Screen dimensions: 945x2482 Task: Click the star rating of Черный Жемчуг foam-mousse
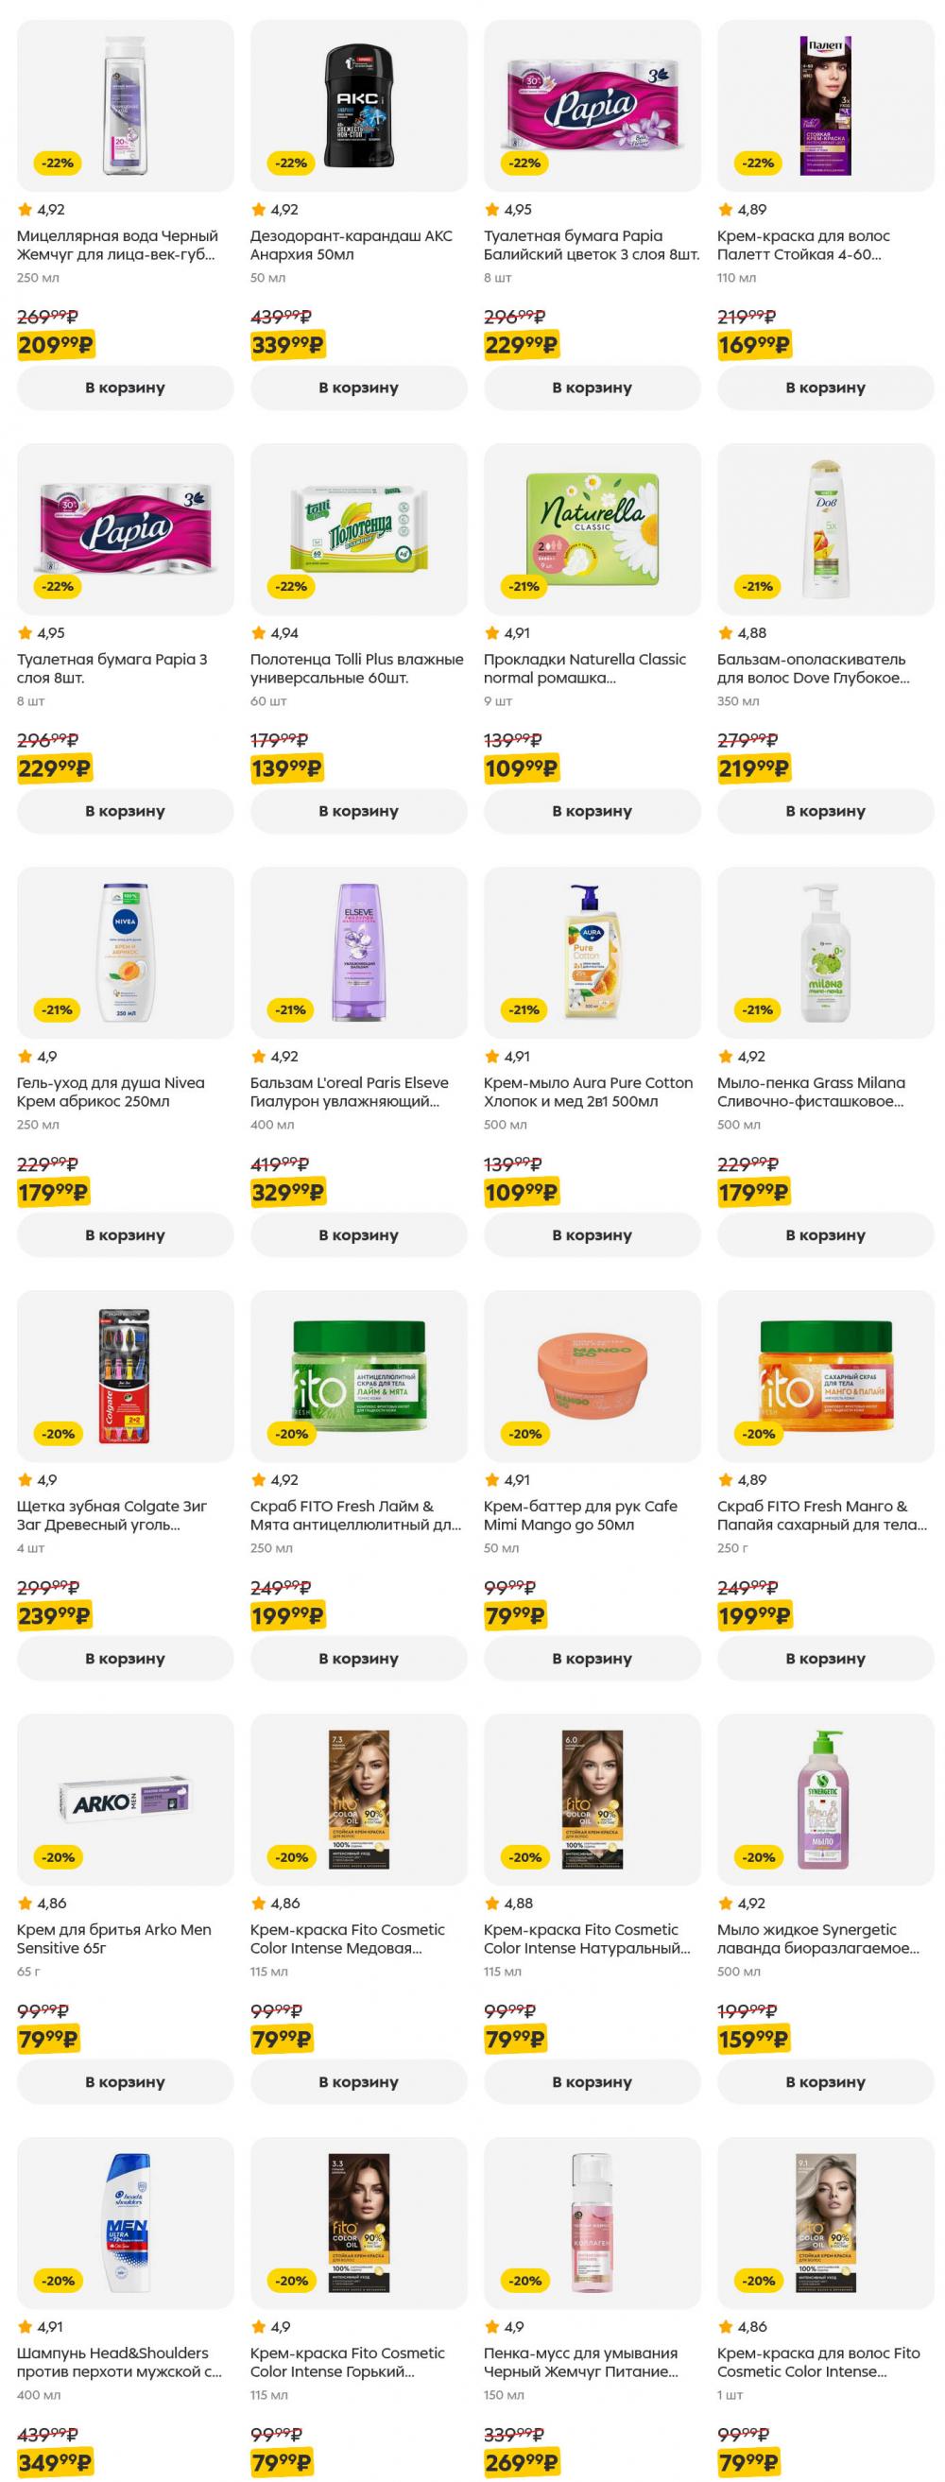point(504,2327)
